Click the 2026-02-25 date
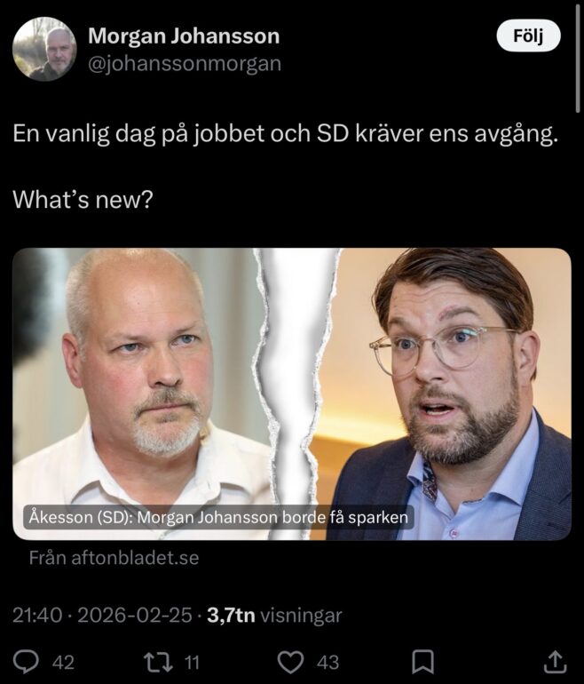This screenshot has height=684, width=584. [135, 615]
